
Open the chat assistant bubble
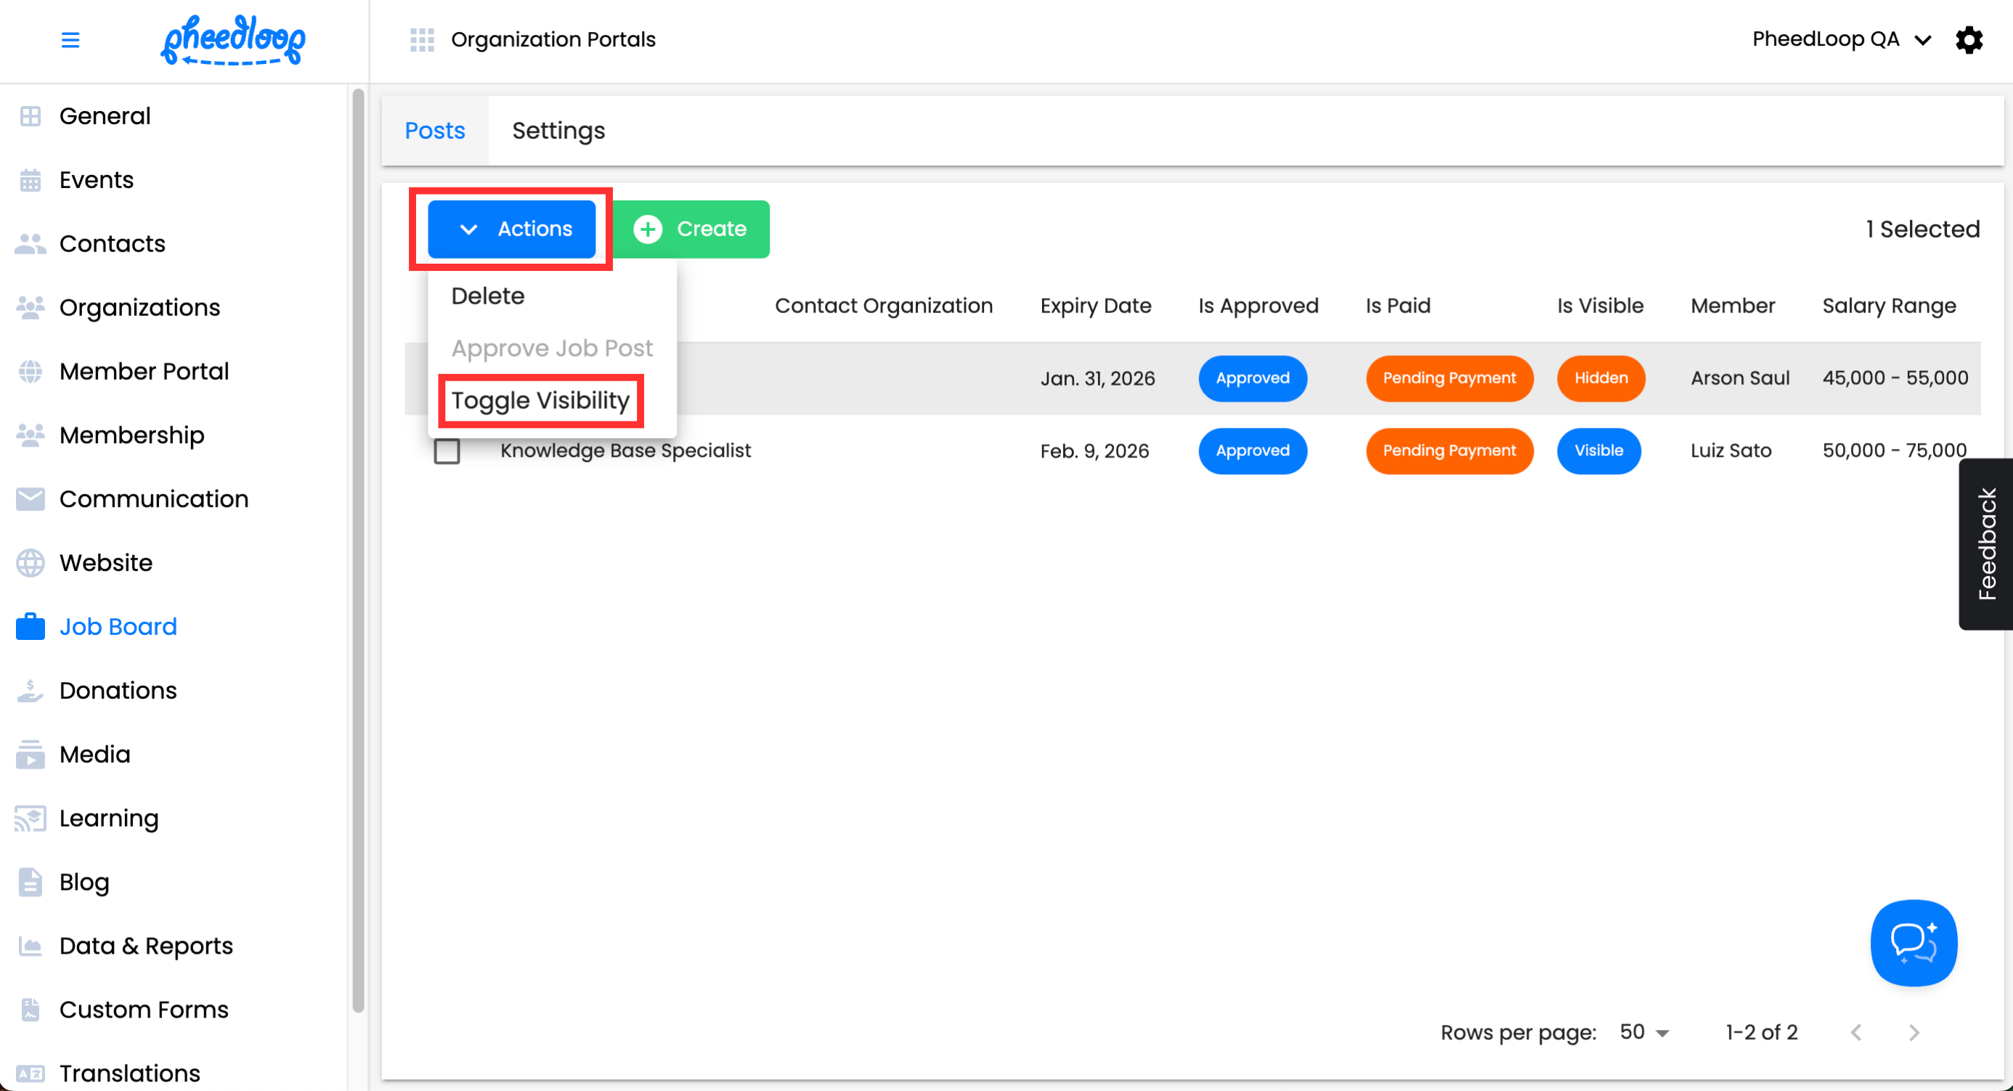click(1913, 943)
